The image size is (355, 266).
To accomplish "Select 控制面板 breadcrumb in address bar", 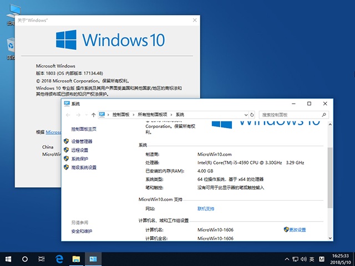I will [x=121, y=115].
